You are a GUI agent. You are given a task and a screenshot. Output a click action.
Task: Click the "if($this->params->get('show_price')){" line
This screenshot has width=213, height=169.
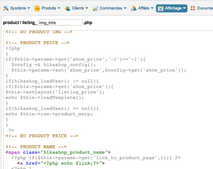tap(59, 87)
